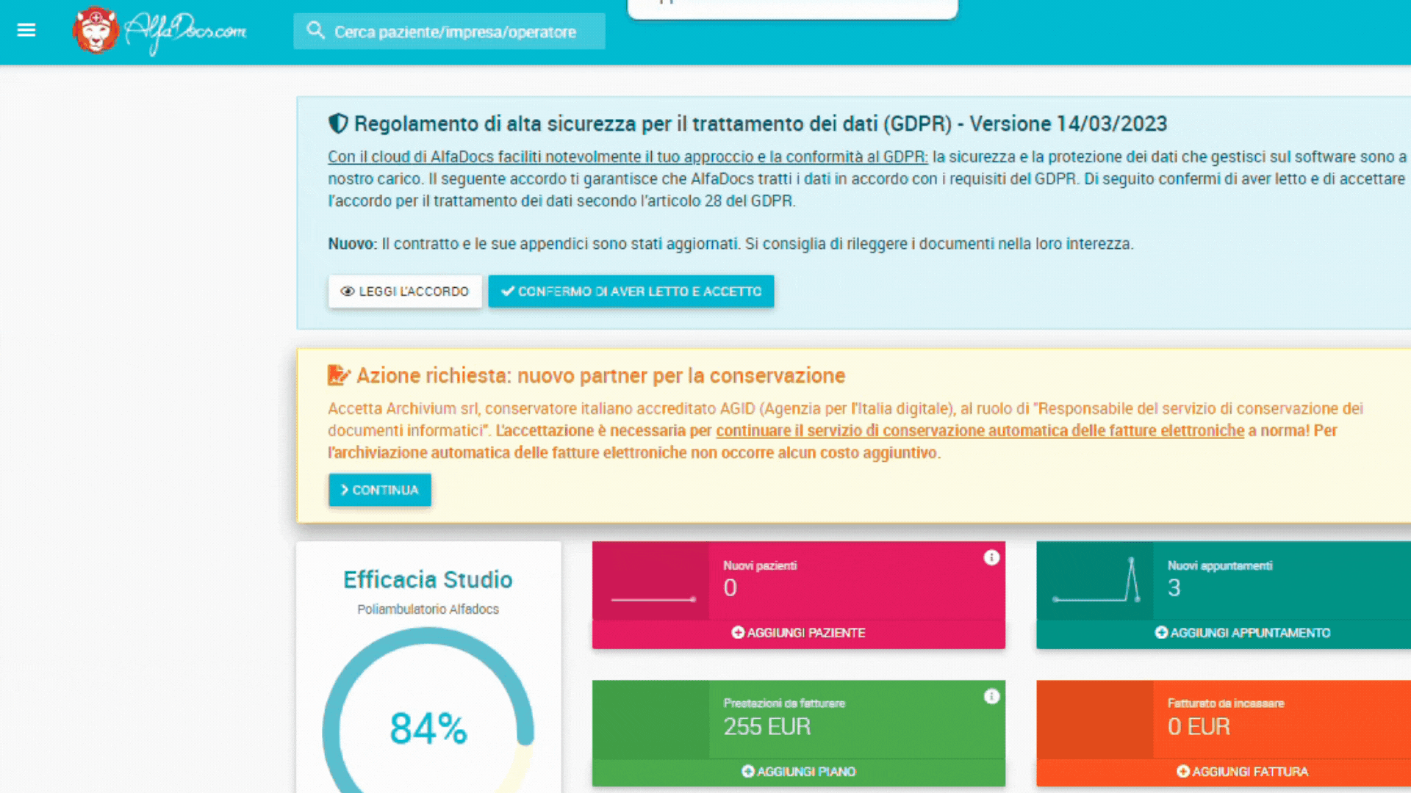This screenshot has width=1411, height=793.
Task: Focus the patient/company/operator search field
Action: point(449,32)
